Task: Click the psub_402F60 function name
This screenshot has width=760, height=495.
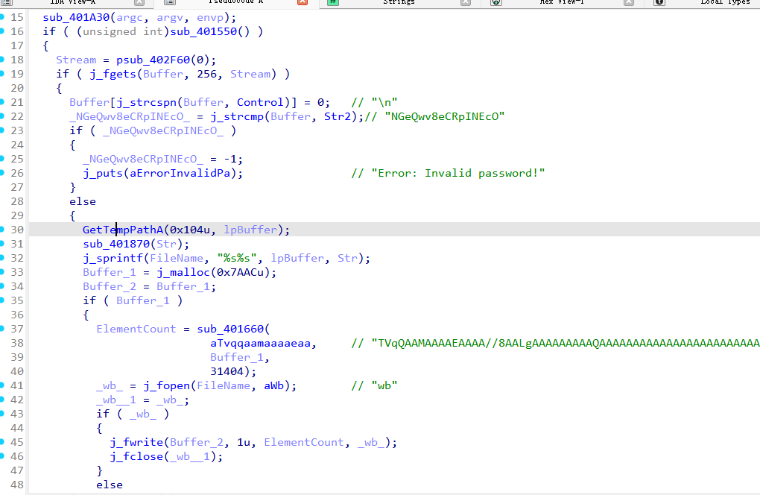Action: pyautogui.click(x=153, y=60)
